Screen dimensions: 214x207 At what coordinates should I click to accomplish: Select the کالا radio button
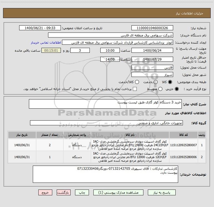pos(170,82)
